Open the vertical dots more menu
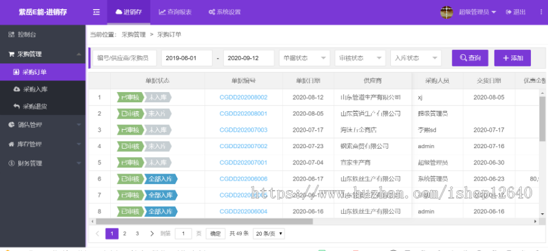548x251 pixels. (x=541, y=12)
